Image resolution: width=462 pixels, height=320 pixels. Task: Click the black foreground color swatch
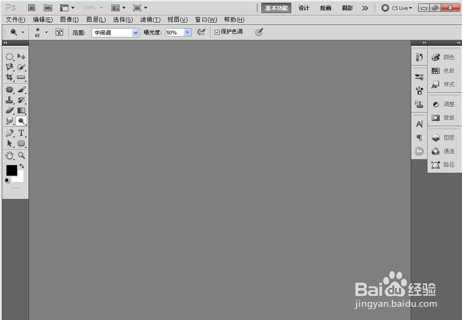(12, 170)
